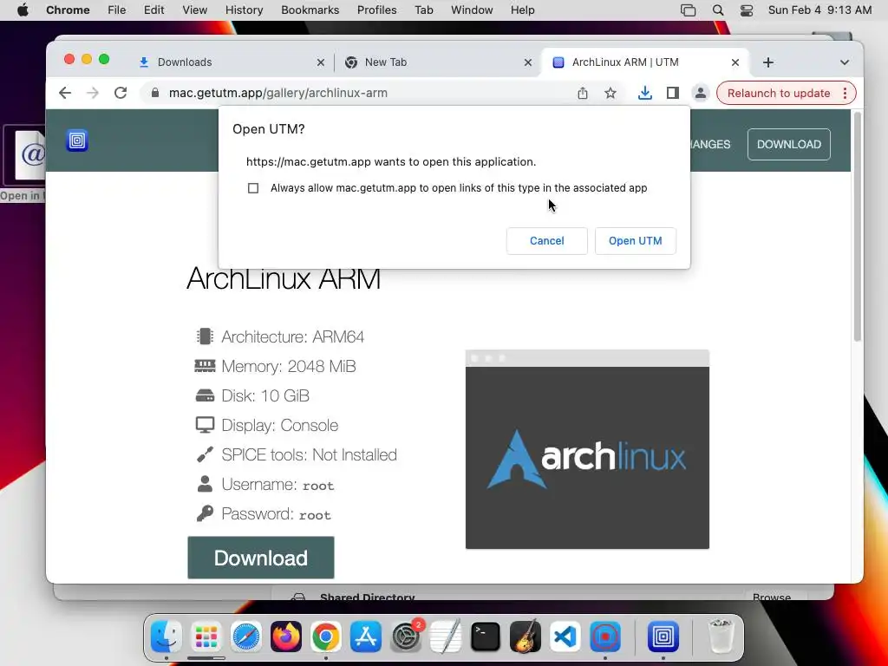The image size is (888, 666).
Task: Click DOWNLOAD button in site header
Action: (x=789, y=145)
